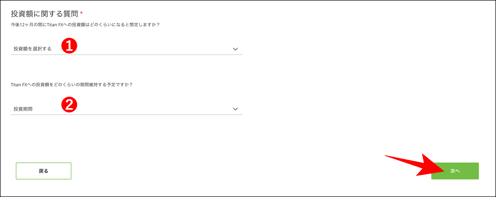Viewport: 496px width, 197px height.
Task: Click the red badge numbered 1
Action: 69,46
